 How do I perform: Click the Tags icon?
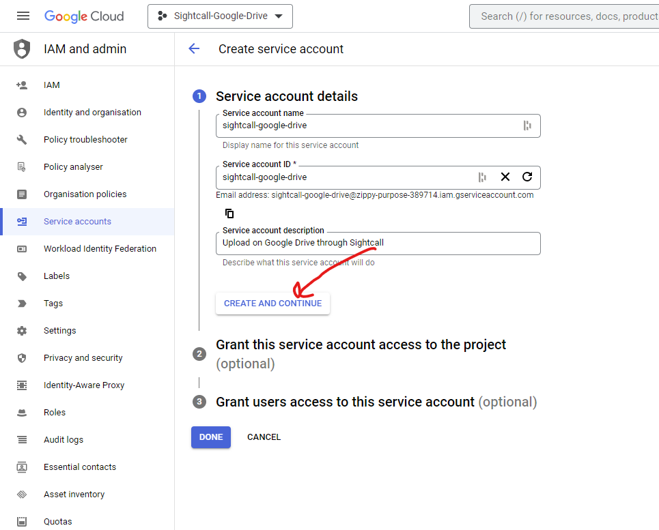[x=22, y=304]
